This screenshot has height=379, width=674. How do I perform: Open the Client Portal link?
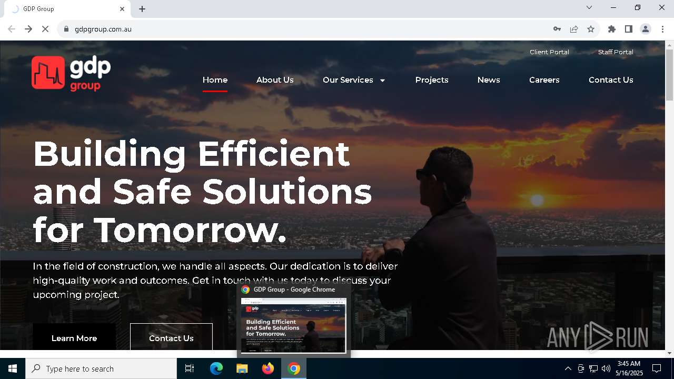549,52
